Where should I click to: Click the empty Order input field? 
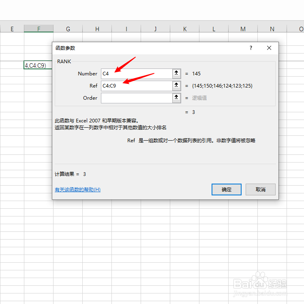tap(137, 98)
